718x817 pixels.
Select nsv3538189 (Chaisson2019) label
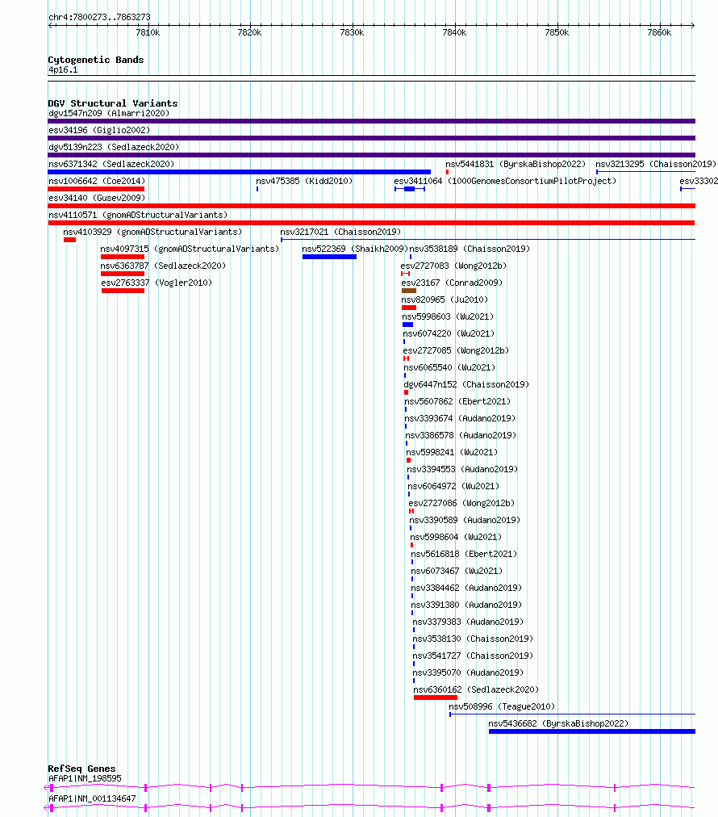click(470, 249)
